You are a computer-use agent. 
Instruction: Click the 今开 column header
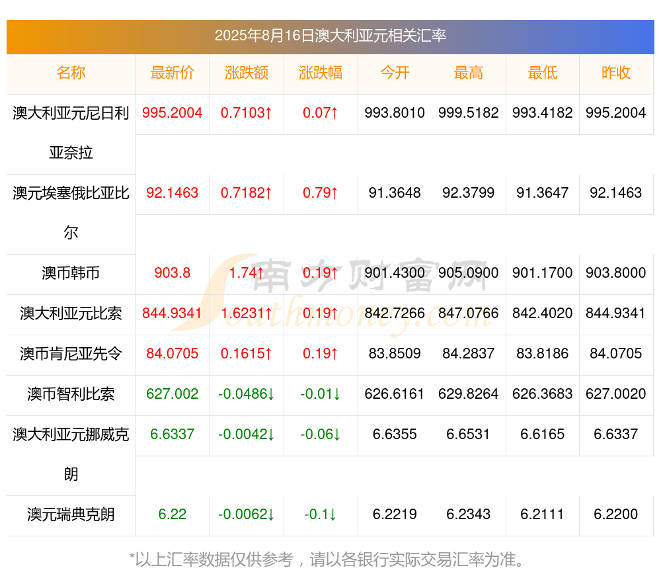[395, 73]
